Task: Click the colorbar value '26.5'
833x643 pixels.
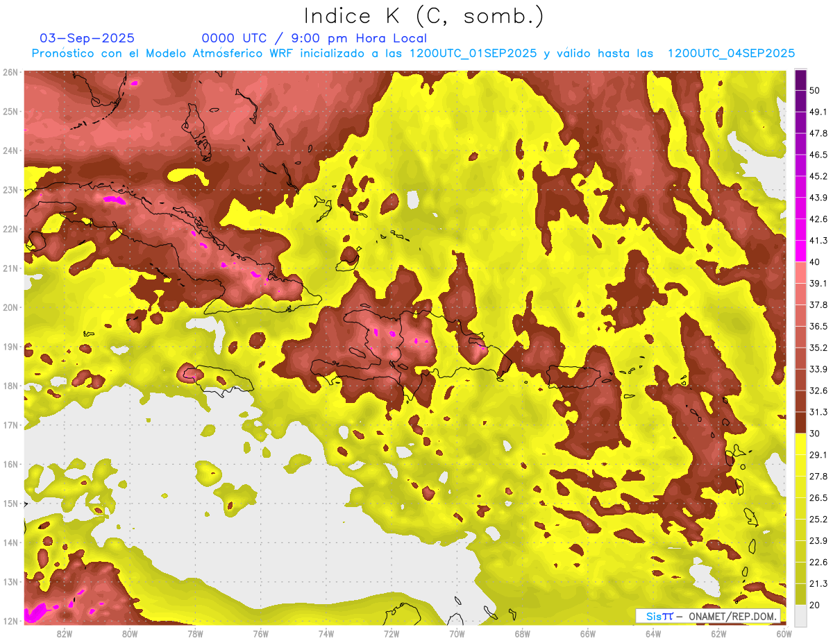Action: (818, 497)
